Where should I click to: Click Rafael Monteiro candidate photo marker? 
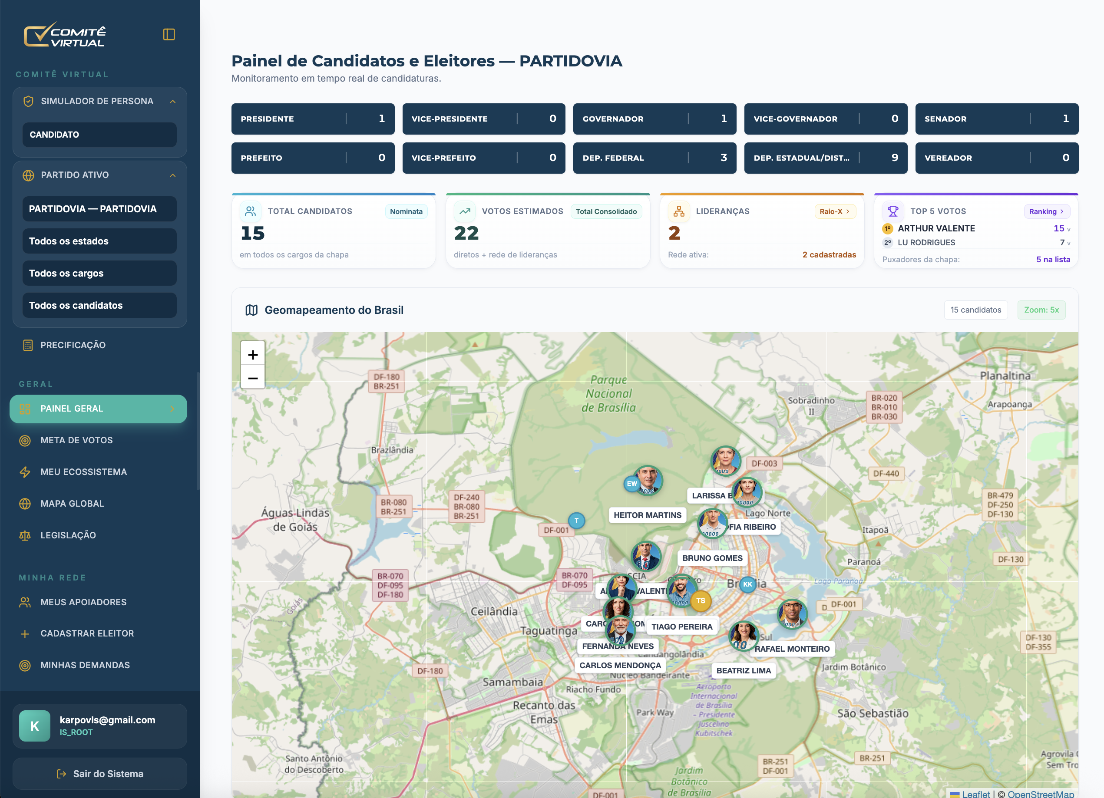click(792, 613)
